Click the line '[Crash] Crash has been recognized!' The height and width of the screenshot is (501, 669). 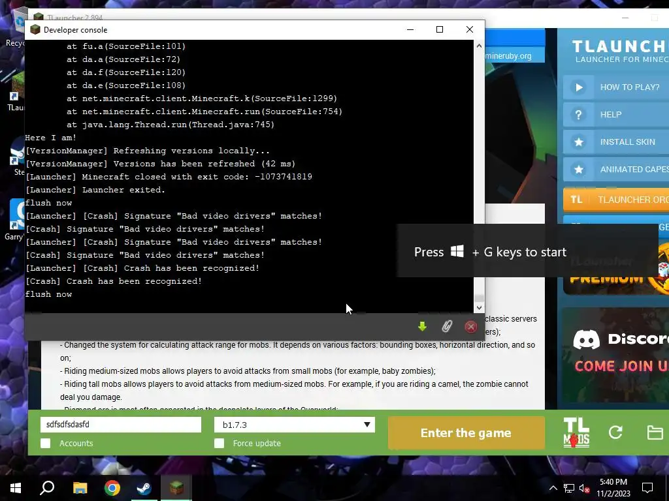point(114,281)
